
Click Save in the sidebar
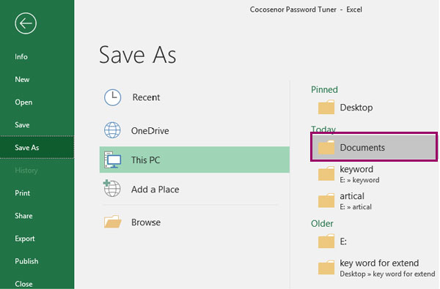pyautogui.click(x=22, y=124)
